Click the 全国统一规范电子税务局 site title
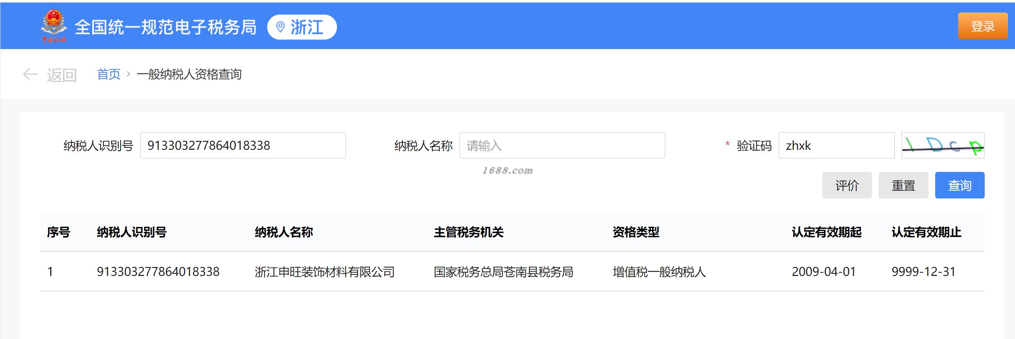This screenshot has height=339, width=1015. click(x=166, y=27)
